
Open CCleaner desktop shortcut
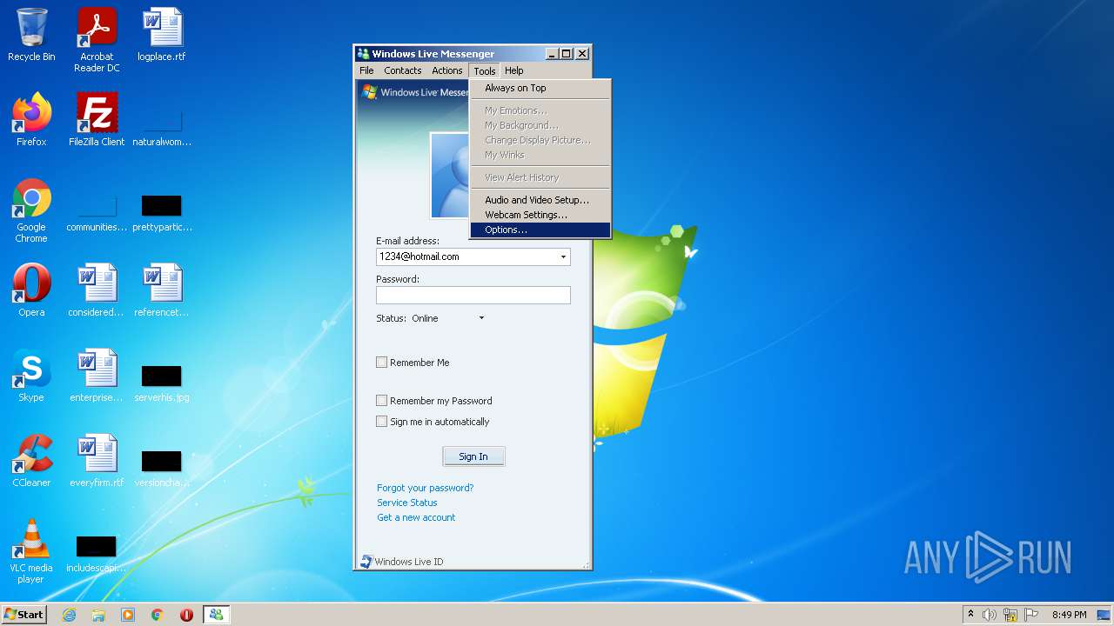coord(31,461)
